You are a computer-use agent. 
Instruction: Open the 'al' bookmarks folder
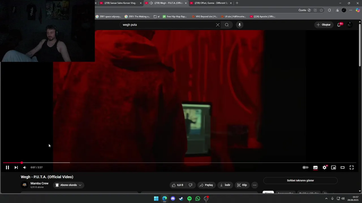[x=157, y=17]
